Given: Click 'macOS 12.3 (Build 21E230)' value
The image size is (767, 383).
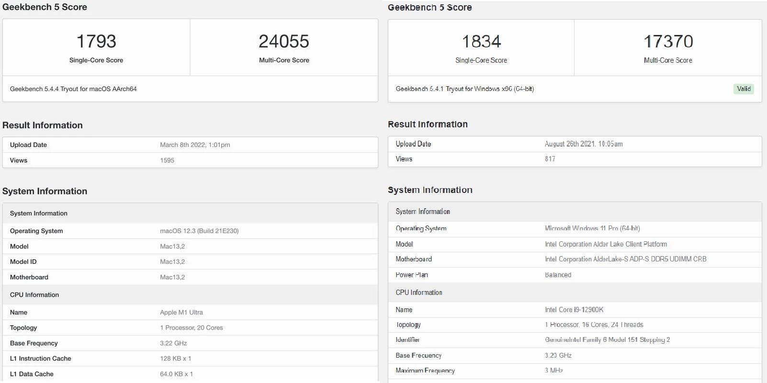Looking at the screenshot, I should click(199, 231).
